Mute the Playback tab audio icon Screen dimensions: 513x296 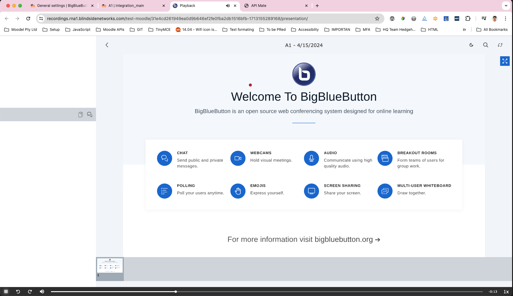[x=228, y=6]
